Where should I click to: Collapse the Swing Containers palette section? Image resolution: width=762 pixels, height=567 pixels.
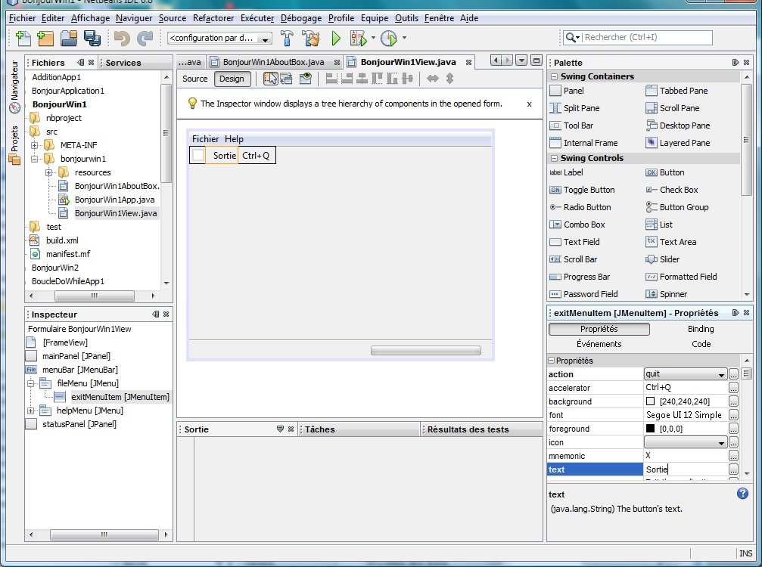click(553, 76)
